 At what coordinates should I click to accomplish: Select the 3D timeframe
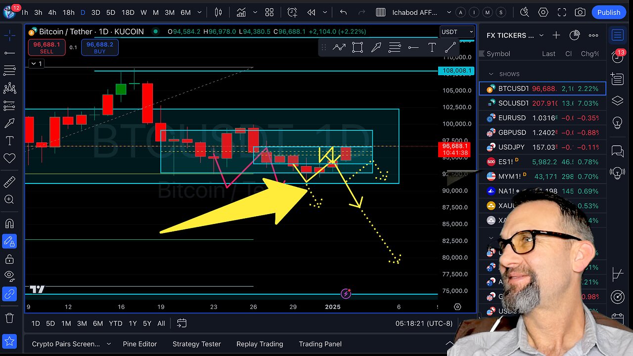pos(95,12)
